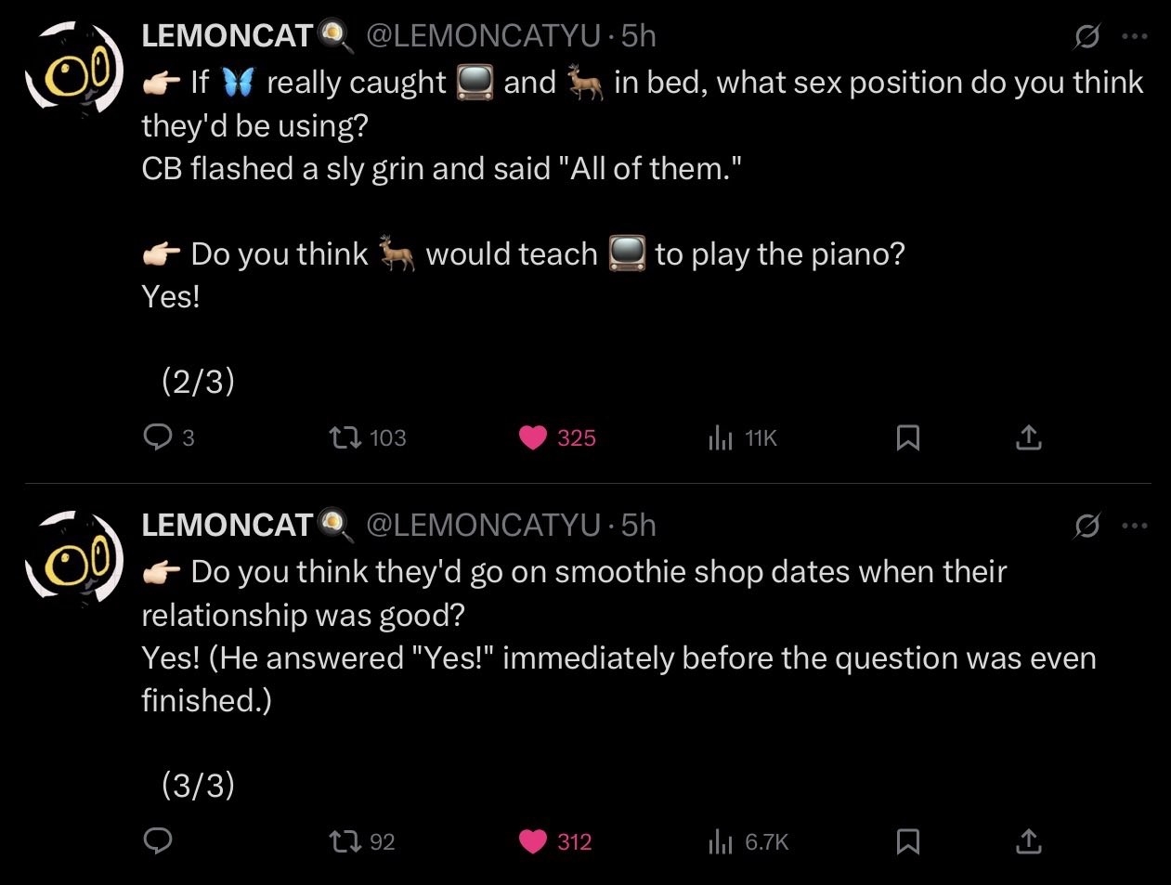Reply to the (2/3) tweet
This screenshot has width=1171, height=885.
tap(158, 437)
